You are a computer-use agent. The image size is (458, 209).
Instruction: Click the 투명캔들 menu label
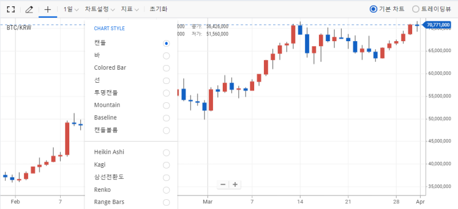tap(106, 93)
